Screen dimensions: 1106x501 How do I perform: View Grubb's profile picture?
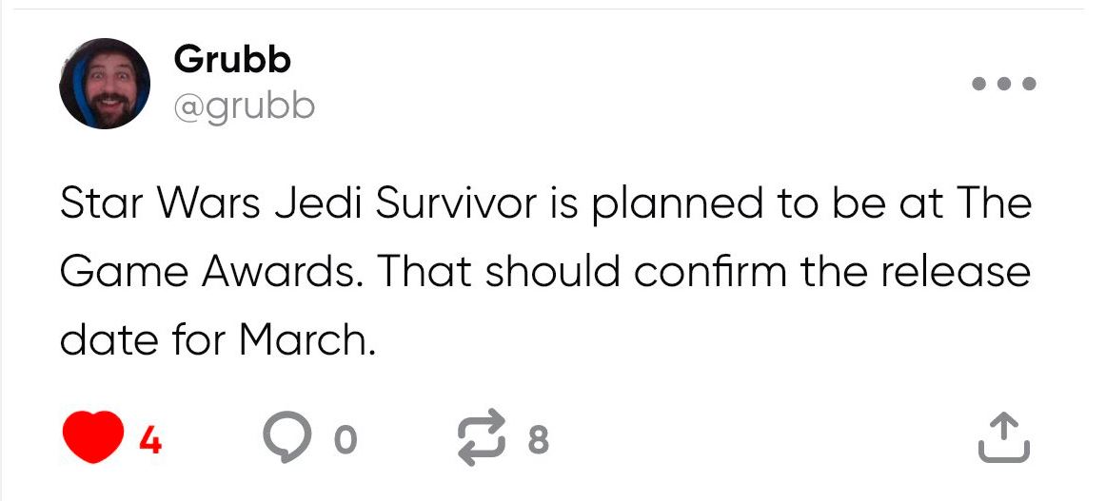click(x=105, y=84)
